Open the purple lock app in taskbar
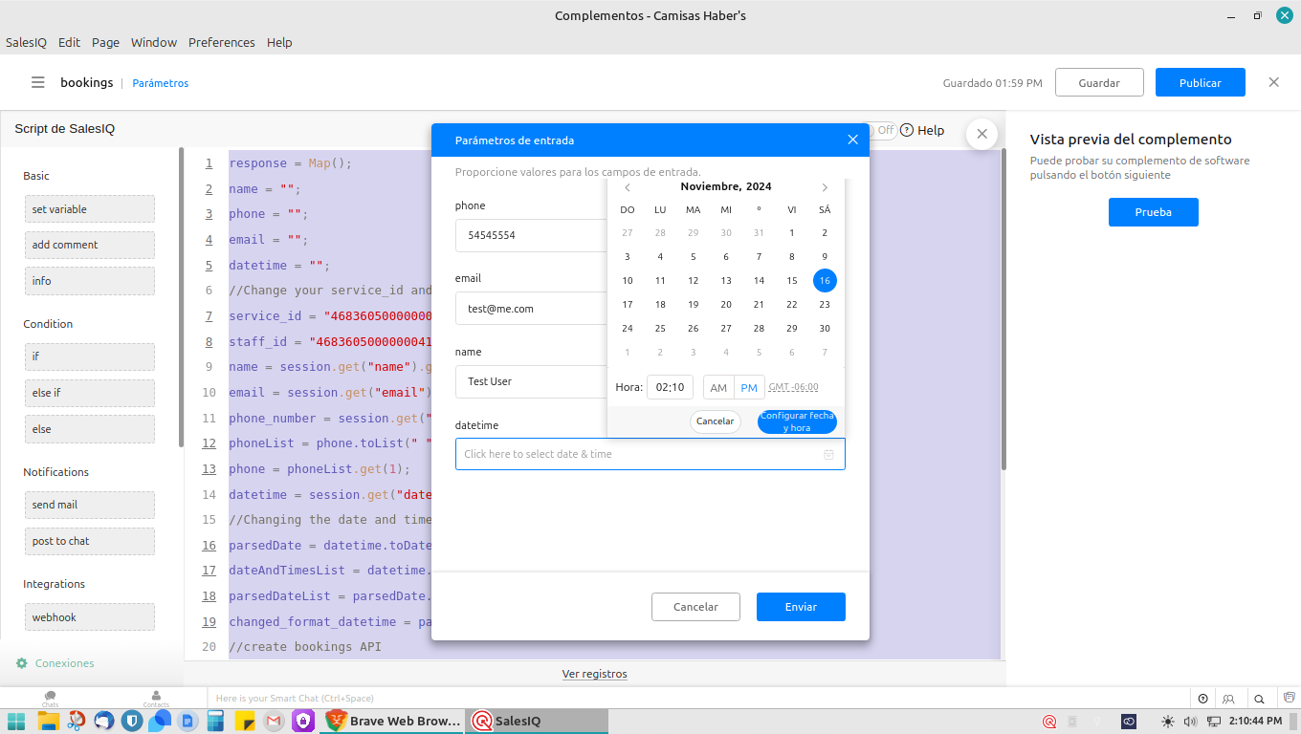 [x=303, y=722]
